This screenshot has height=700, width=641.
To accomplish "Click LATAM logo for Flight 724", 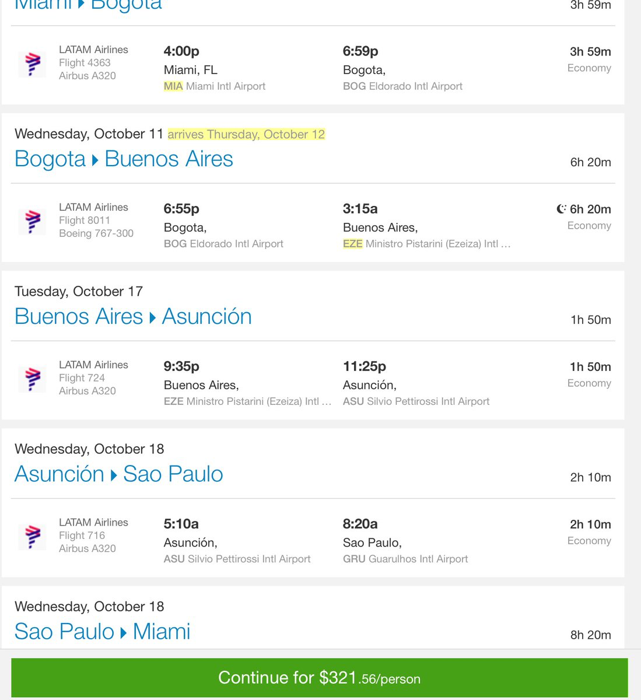I will [33, 379].
